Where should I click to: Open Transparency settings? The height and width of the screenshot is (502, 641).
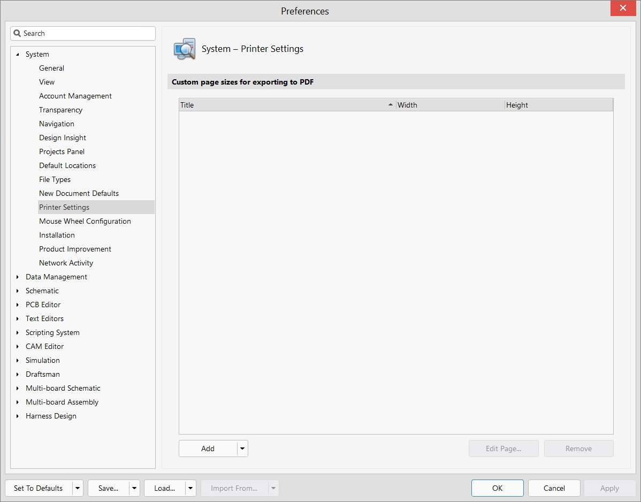[60, 110]
